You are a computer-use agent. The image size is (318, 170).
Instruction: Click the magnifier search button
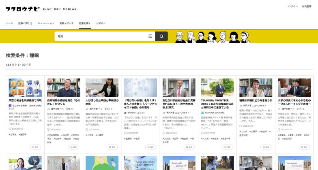[161, 36]
